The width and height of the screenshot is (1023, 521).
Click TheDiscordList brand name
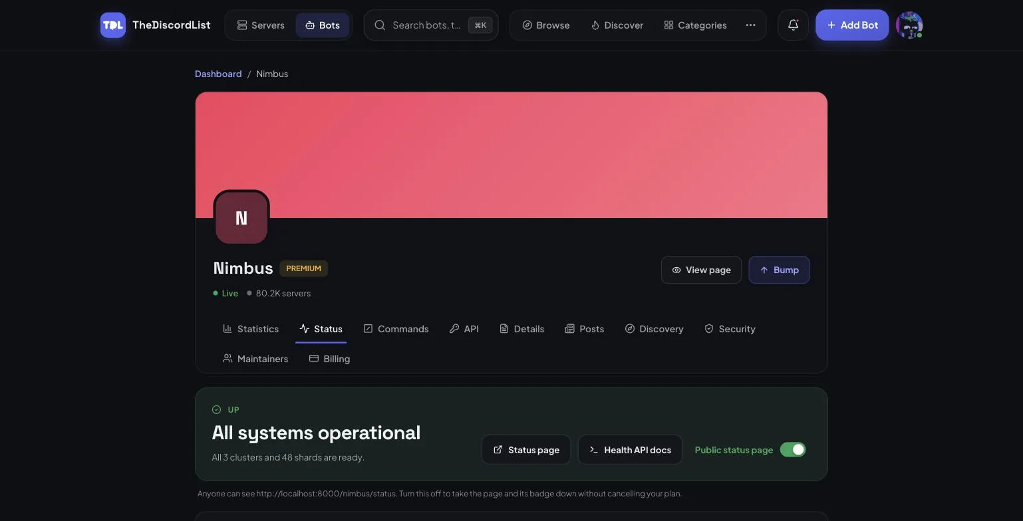[172, 25]
